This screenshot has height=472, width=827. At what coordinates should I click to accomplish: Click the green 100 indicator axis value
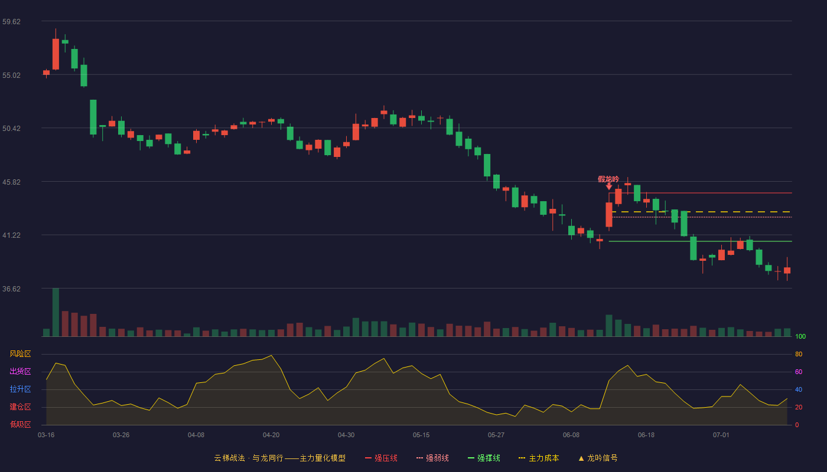[x=800, y=336]
